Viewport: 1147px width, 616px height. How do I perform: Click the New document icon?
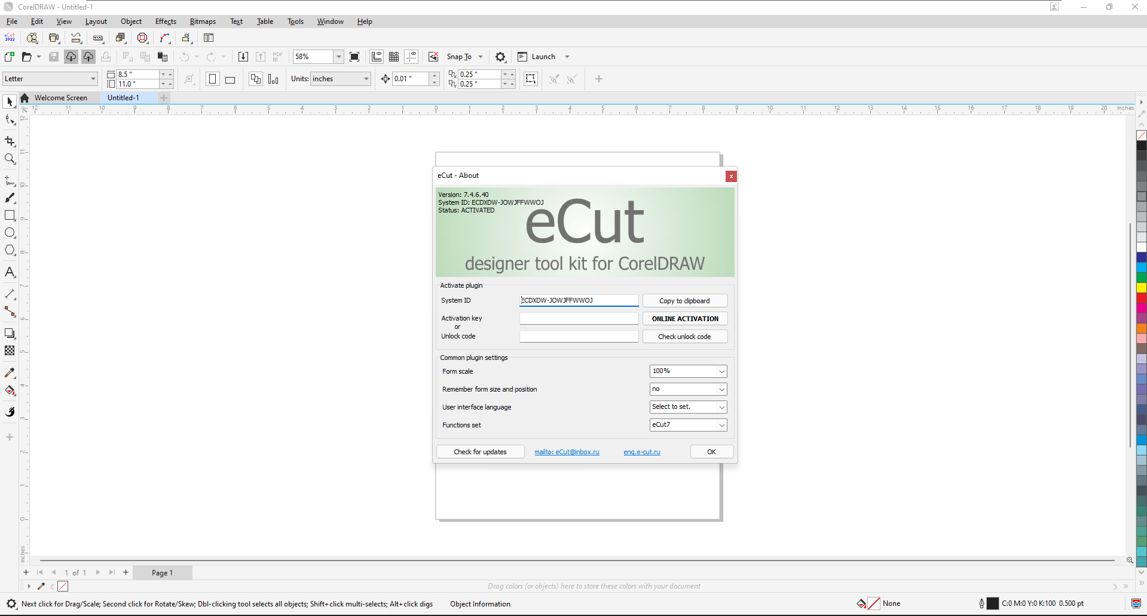[10, 57]
